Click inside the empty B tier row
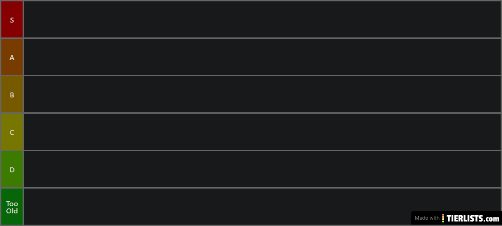 [262, 95]
